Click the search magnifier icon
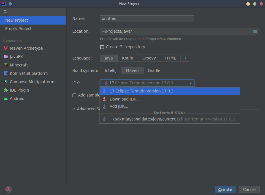The image size is (265, 195). point(5,12)
